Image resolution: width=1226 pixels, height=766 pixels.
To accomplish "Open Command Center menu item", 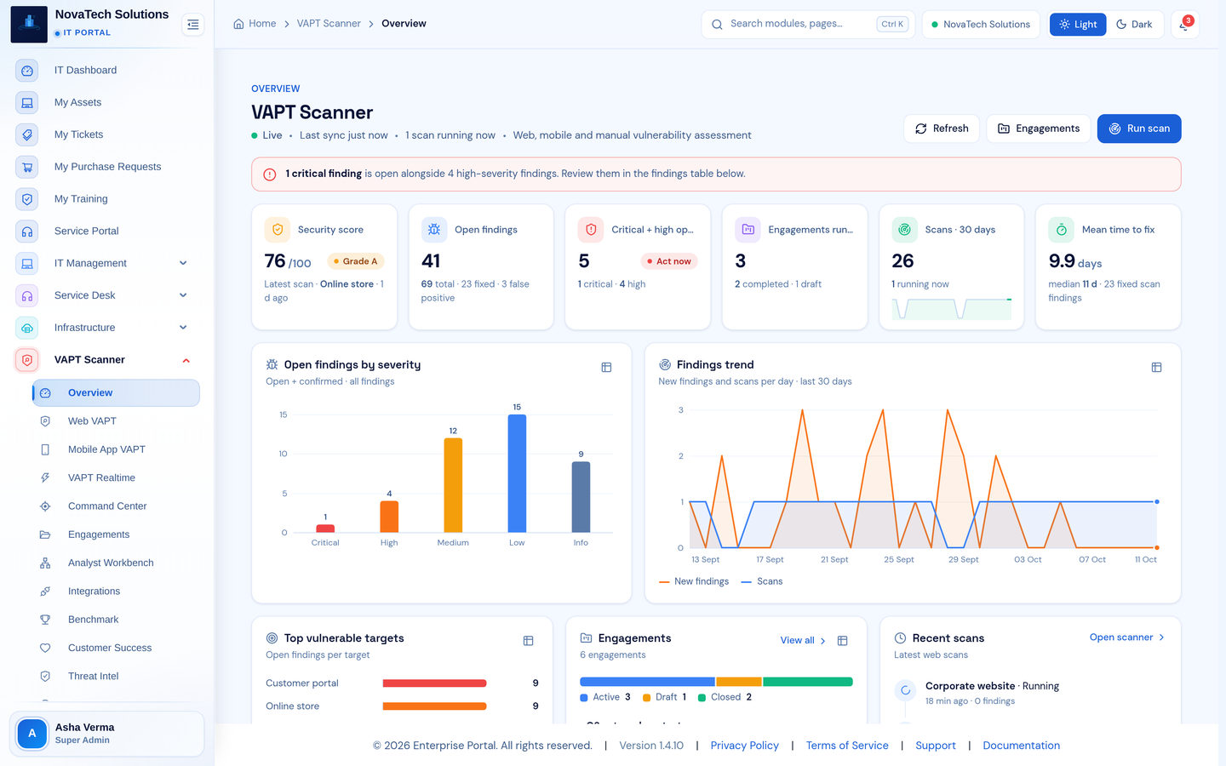I will click(116, 506).
